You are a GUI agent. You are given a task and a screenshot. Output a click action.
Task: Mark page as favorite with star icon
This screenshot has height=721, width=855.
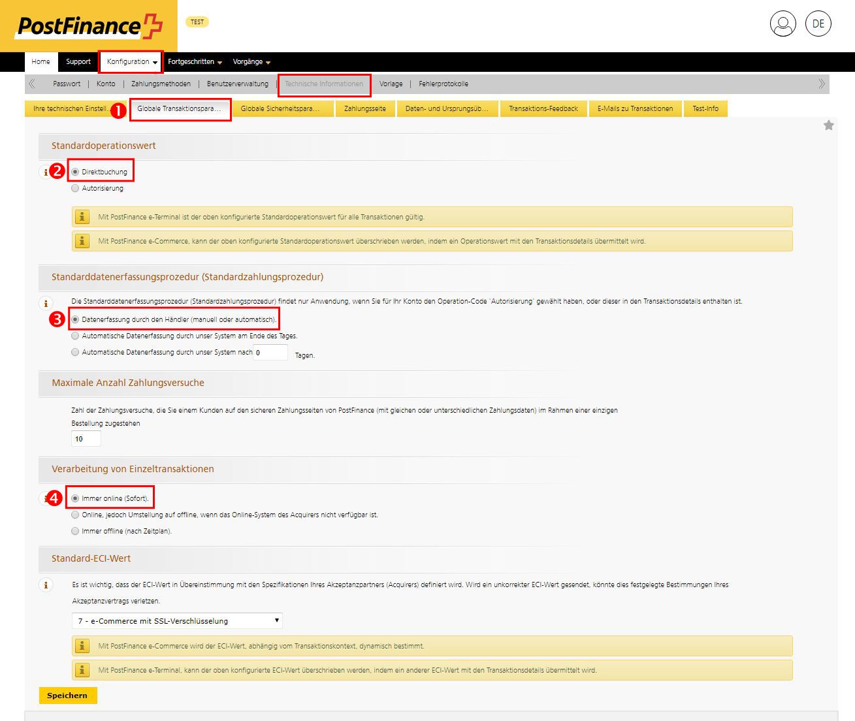point(829,125)
